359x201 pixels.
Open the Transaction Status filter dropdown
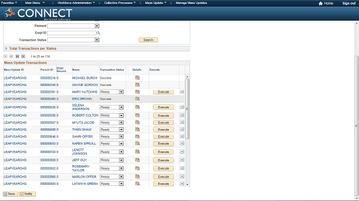pos(97,40)
